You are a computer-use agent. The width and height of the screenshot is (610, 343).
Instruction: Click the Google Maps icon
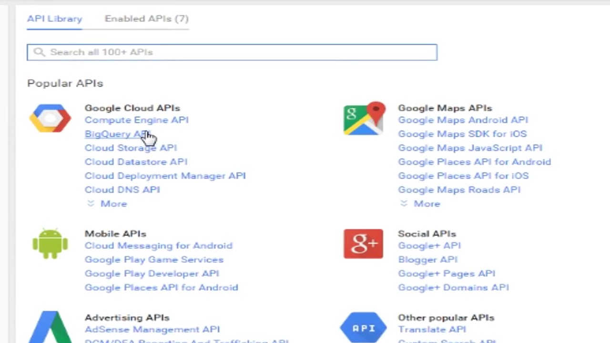coord(364,118)
